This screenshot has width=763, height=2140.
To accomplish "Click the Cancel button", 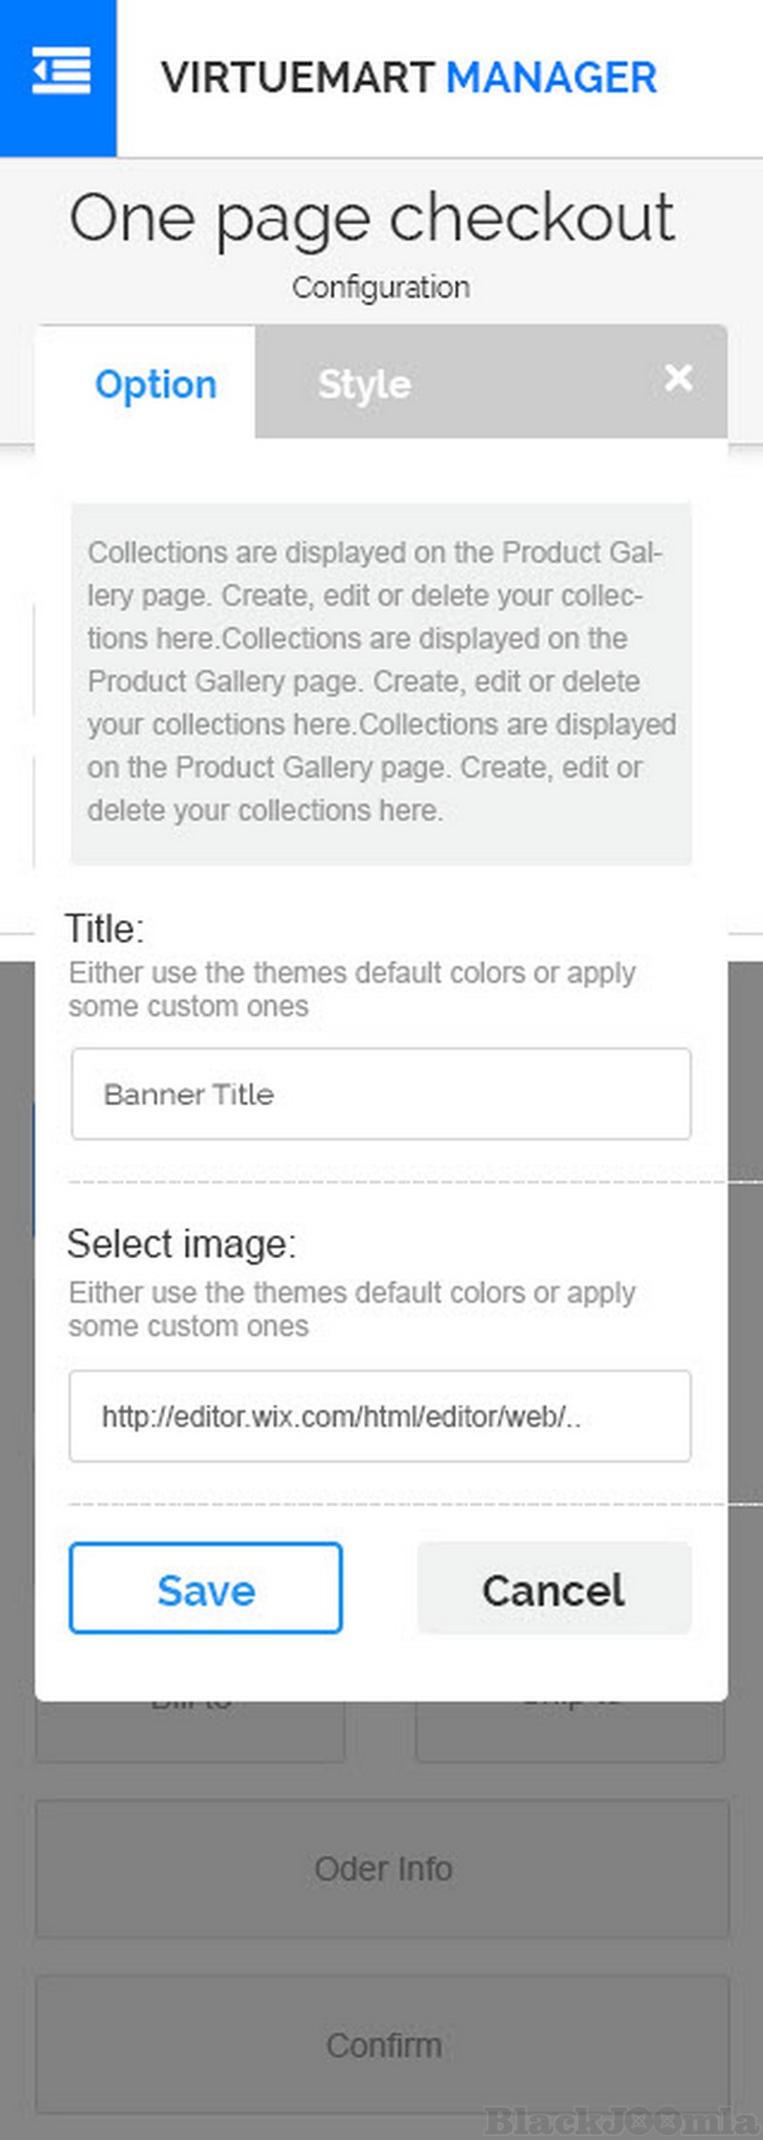I will pos(553,1590).
